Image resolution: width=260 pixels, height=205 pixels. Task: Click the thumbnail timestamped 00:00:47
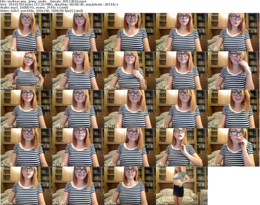tap(26, 32)
